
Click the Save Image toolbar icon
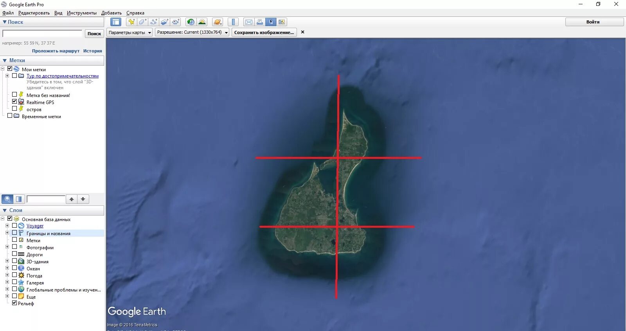click(x=271, y=22)
